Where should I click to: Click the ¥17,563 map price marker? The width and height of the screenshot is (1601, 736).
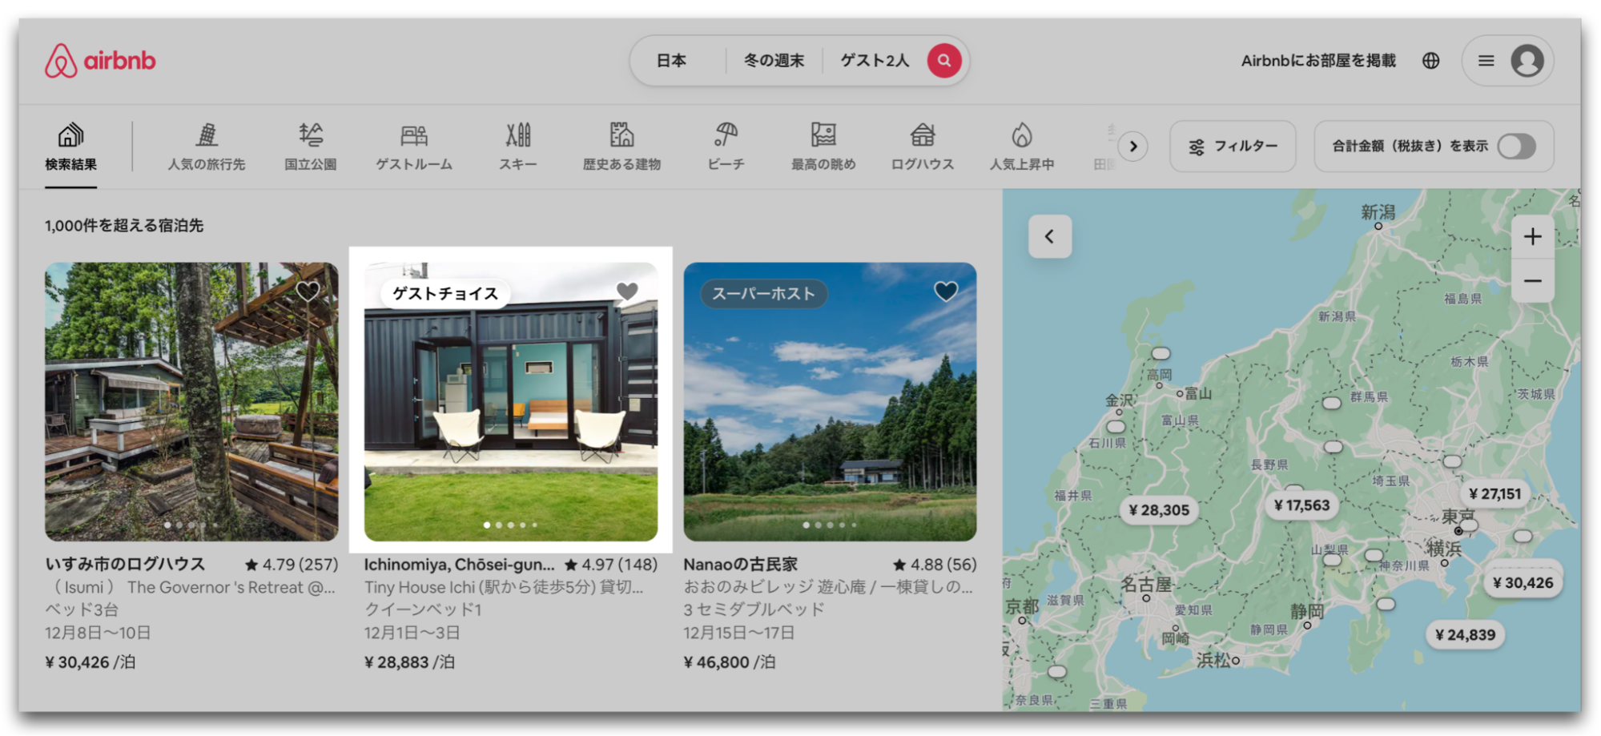pos(1301,505)
